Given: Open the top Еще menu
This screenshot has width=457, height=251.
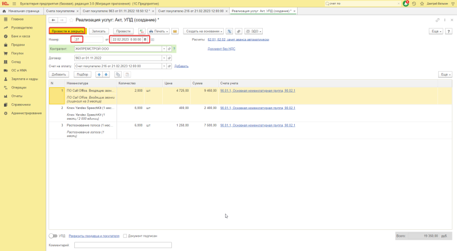Looking at the screenshot, I should tap(436, 31).
